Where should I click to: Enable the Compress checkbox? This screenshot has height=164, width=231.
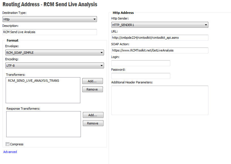click(x=8, y=144)
